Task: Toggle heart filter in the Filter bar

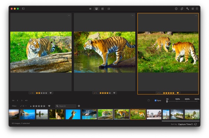Action: point(49,106)
